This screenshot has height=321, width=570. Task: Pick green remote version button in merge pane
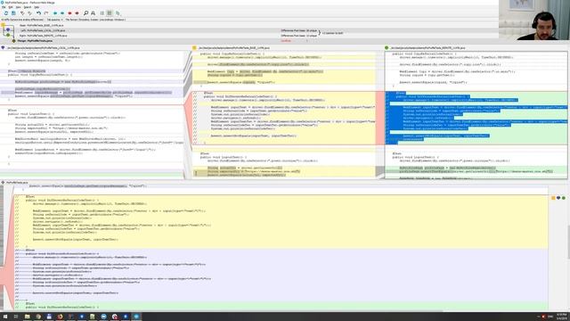click(x=564, y=198)
